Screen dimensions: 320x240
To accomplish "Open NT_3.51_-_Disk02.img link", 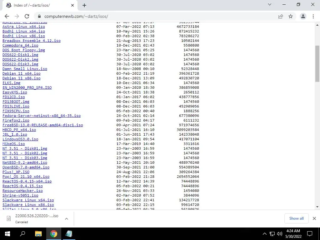I will coord(25,153).
